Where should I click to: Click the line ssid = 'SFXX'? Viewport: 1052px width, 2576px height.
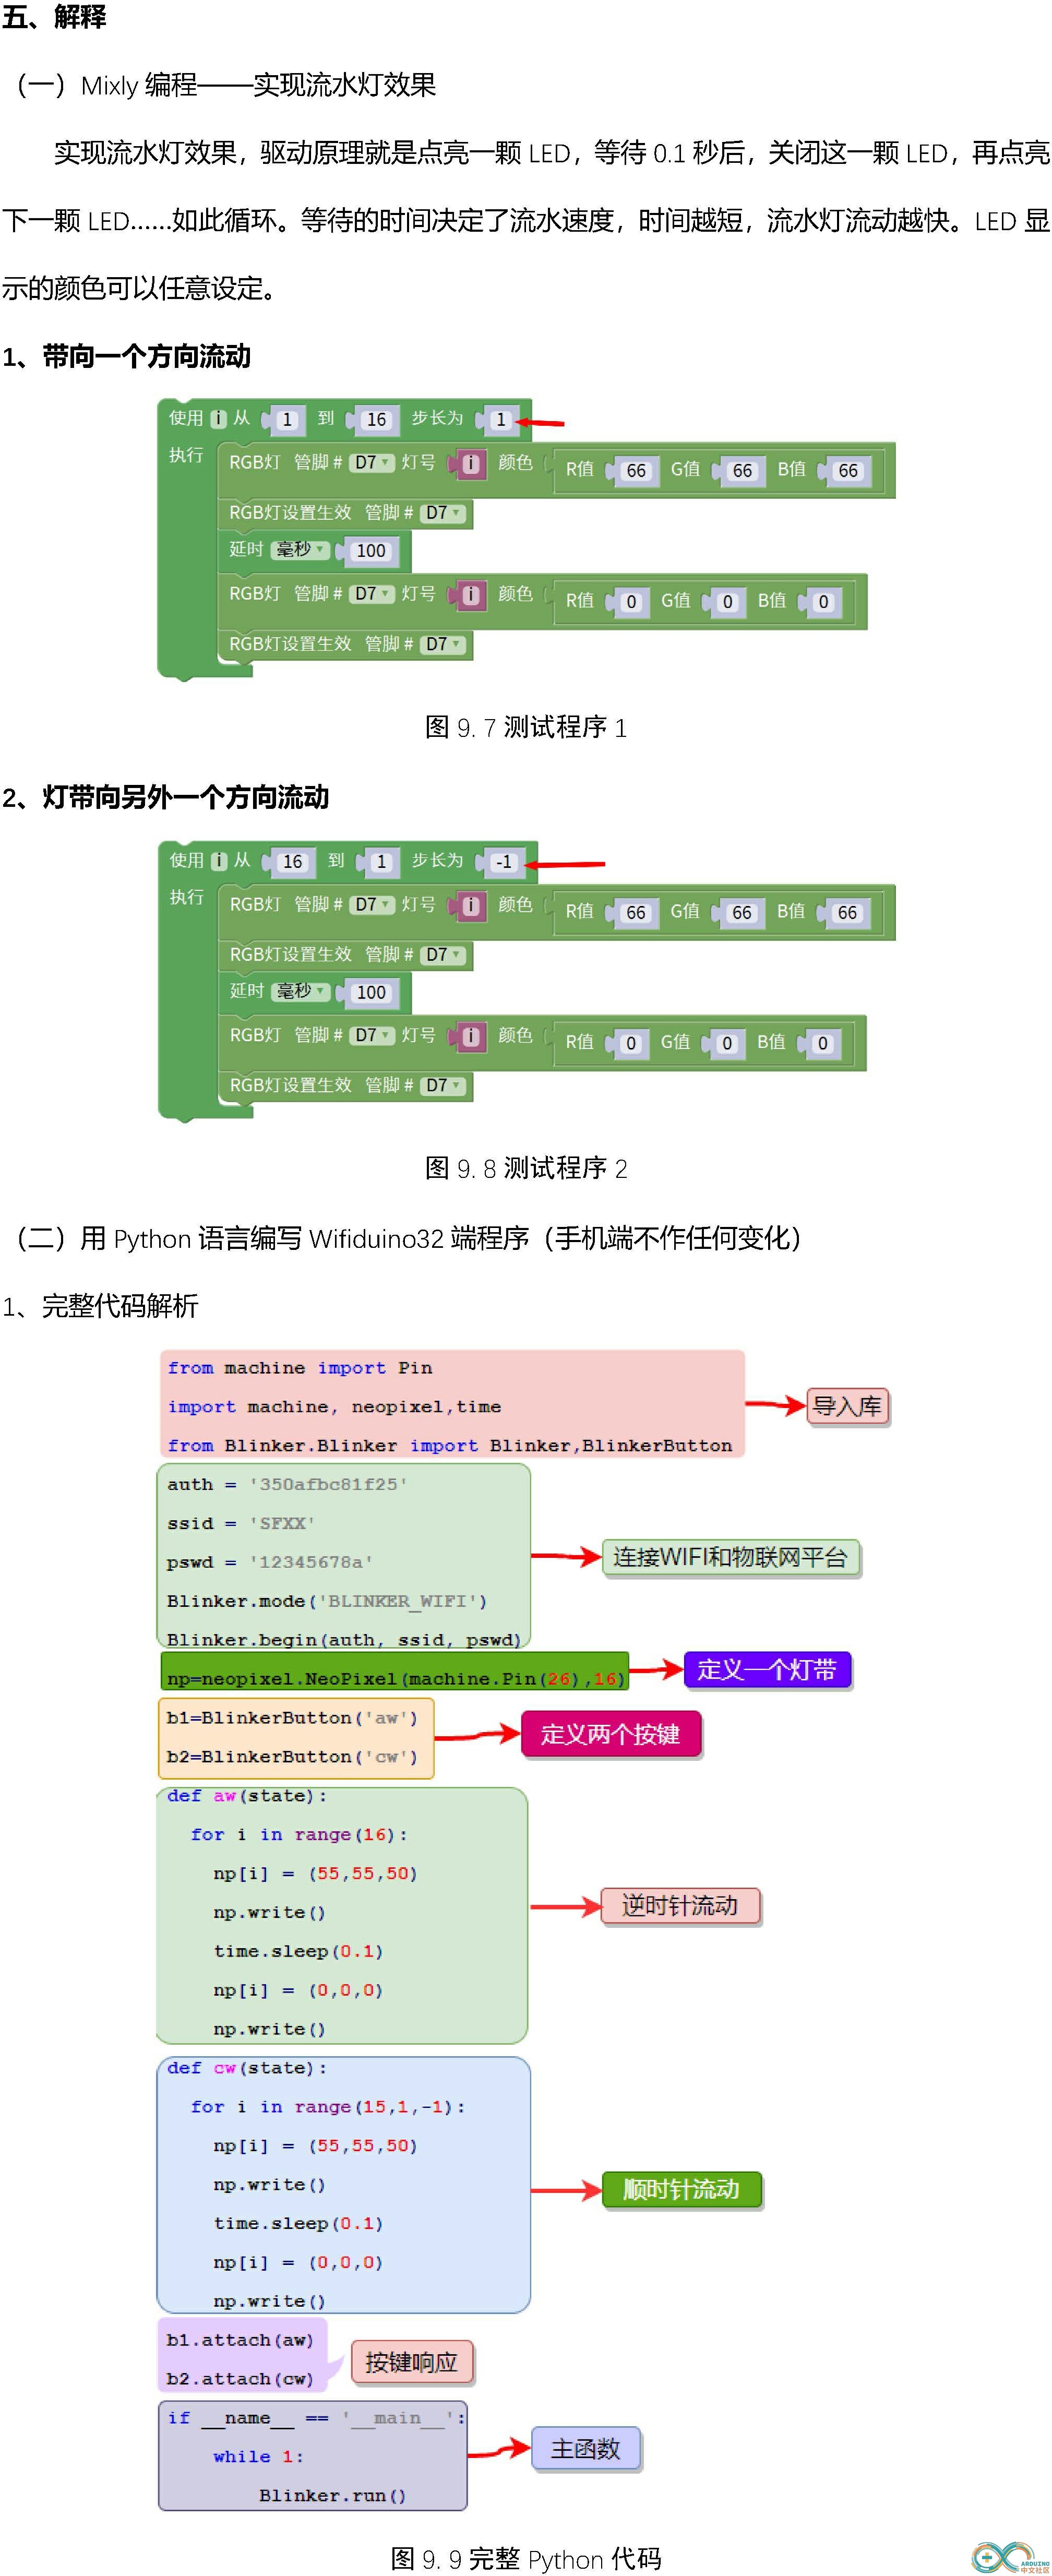pos(241,1524)
